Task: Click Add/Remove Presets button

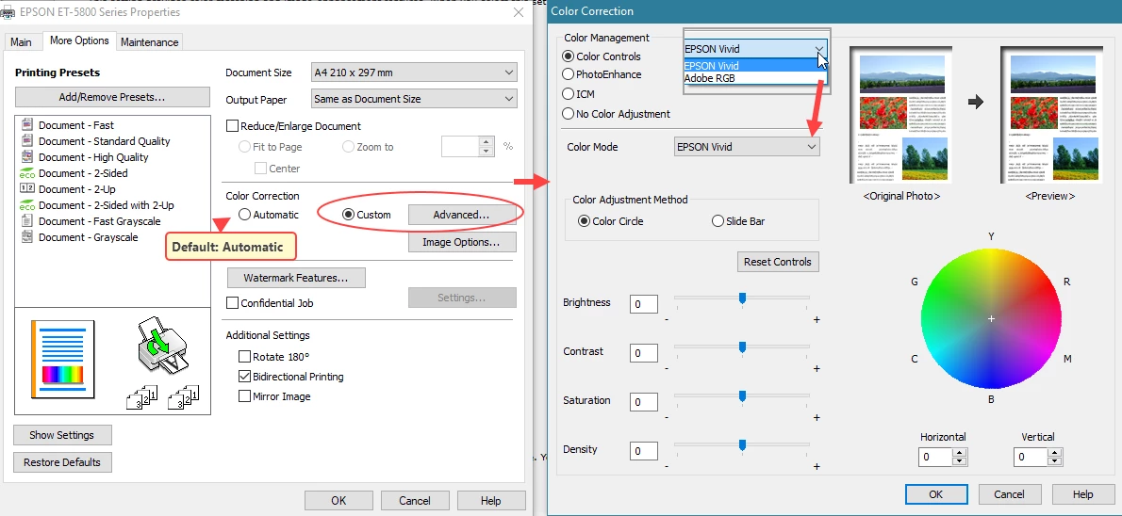Action: tap(112, 97)
